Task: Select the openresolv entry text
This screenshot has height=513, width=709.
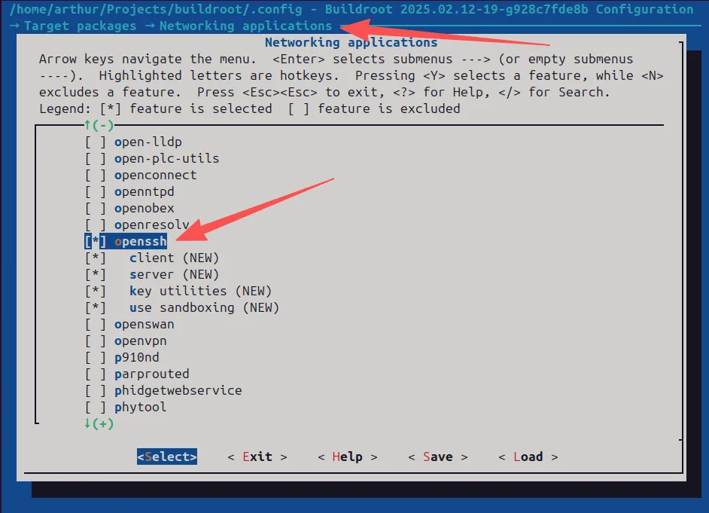Action: pyautogui.click(x=151, y=224)
